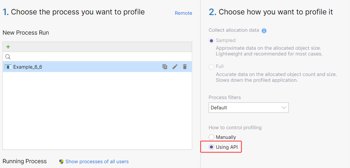Choose Manually to control profiling
Viewport: 350px width, 168px height.
coord(211,137)
